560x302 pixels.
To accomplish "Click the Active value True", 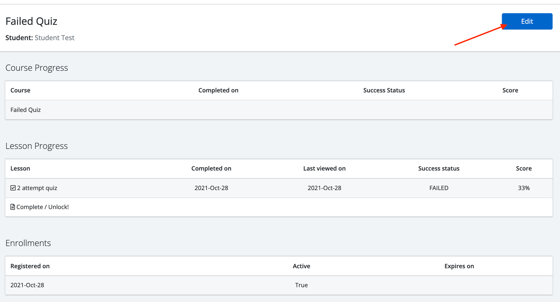I will tap(301, 285).
